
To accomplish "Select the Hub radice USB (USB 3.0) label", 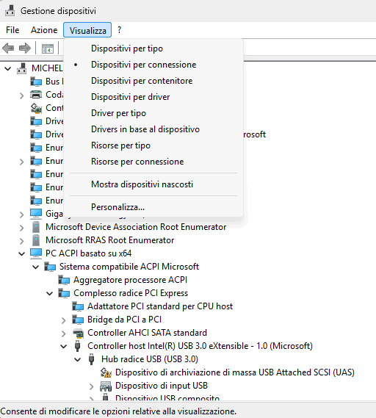I will (x=150, y=359).
